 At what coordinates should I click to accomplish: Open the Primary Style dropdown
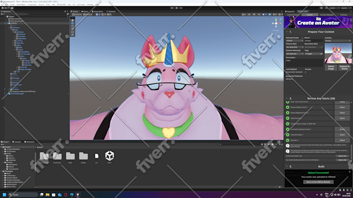(295, 47)
